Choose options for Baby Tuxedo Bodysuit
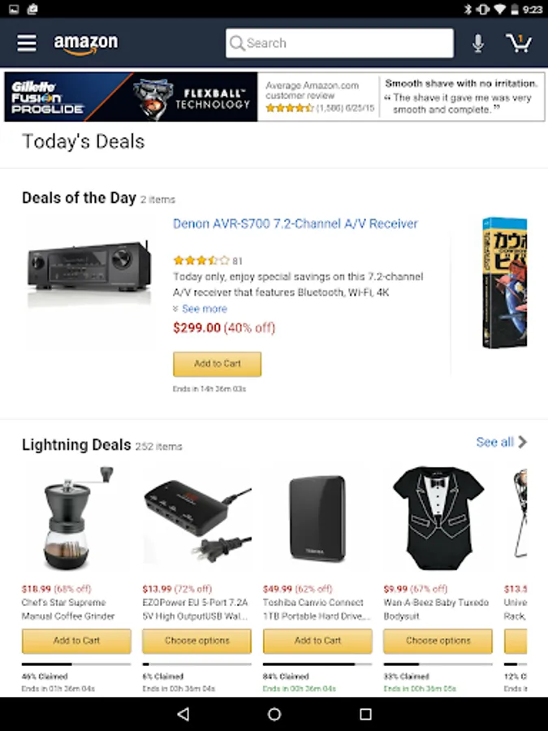 coord(438,641)
